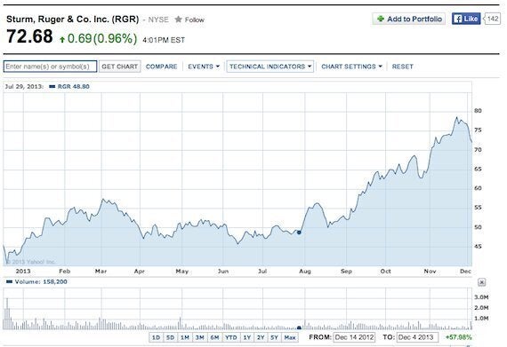
Task: Click the stock price 72.68
Action: [29, 36]
